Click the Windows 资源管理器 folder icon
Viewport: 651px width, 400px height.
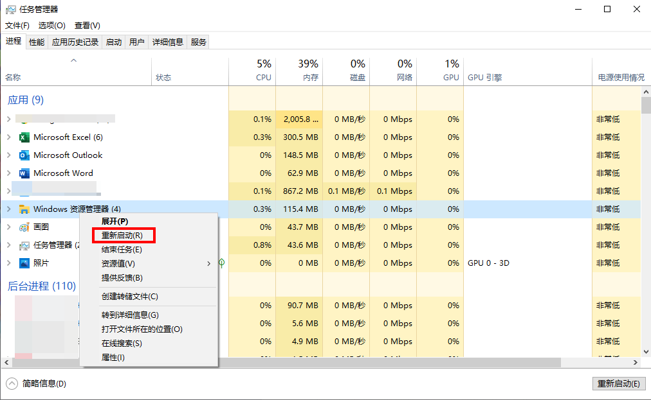click(24, 209)
